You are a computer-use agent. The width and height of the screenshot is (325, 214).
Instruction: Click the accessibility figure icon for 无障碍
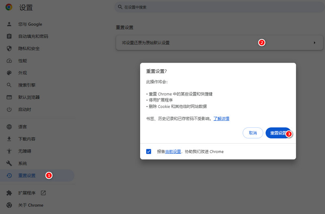coord(9,151)
